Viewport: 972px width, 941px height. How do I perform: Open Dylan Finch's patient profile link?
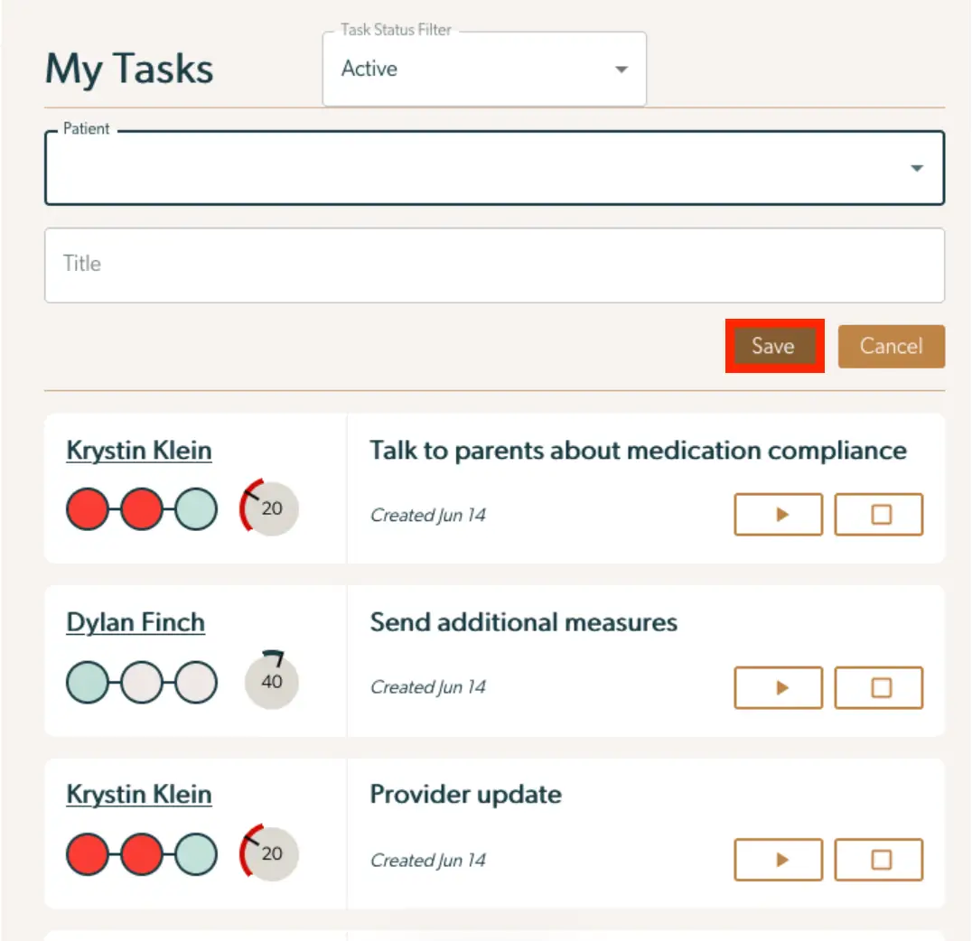point(135,621)
